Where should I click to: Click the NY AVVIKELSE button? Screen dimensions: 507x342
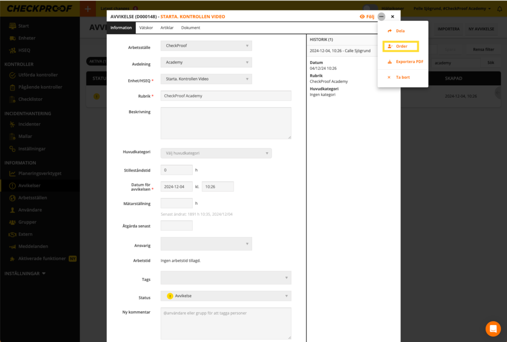pyautogui.click(x=481, y=29)
